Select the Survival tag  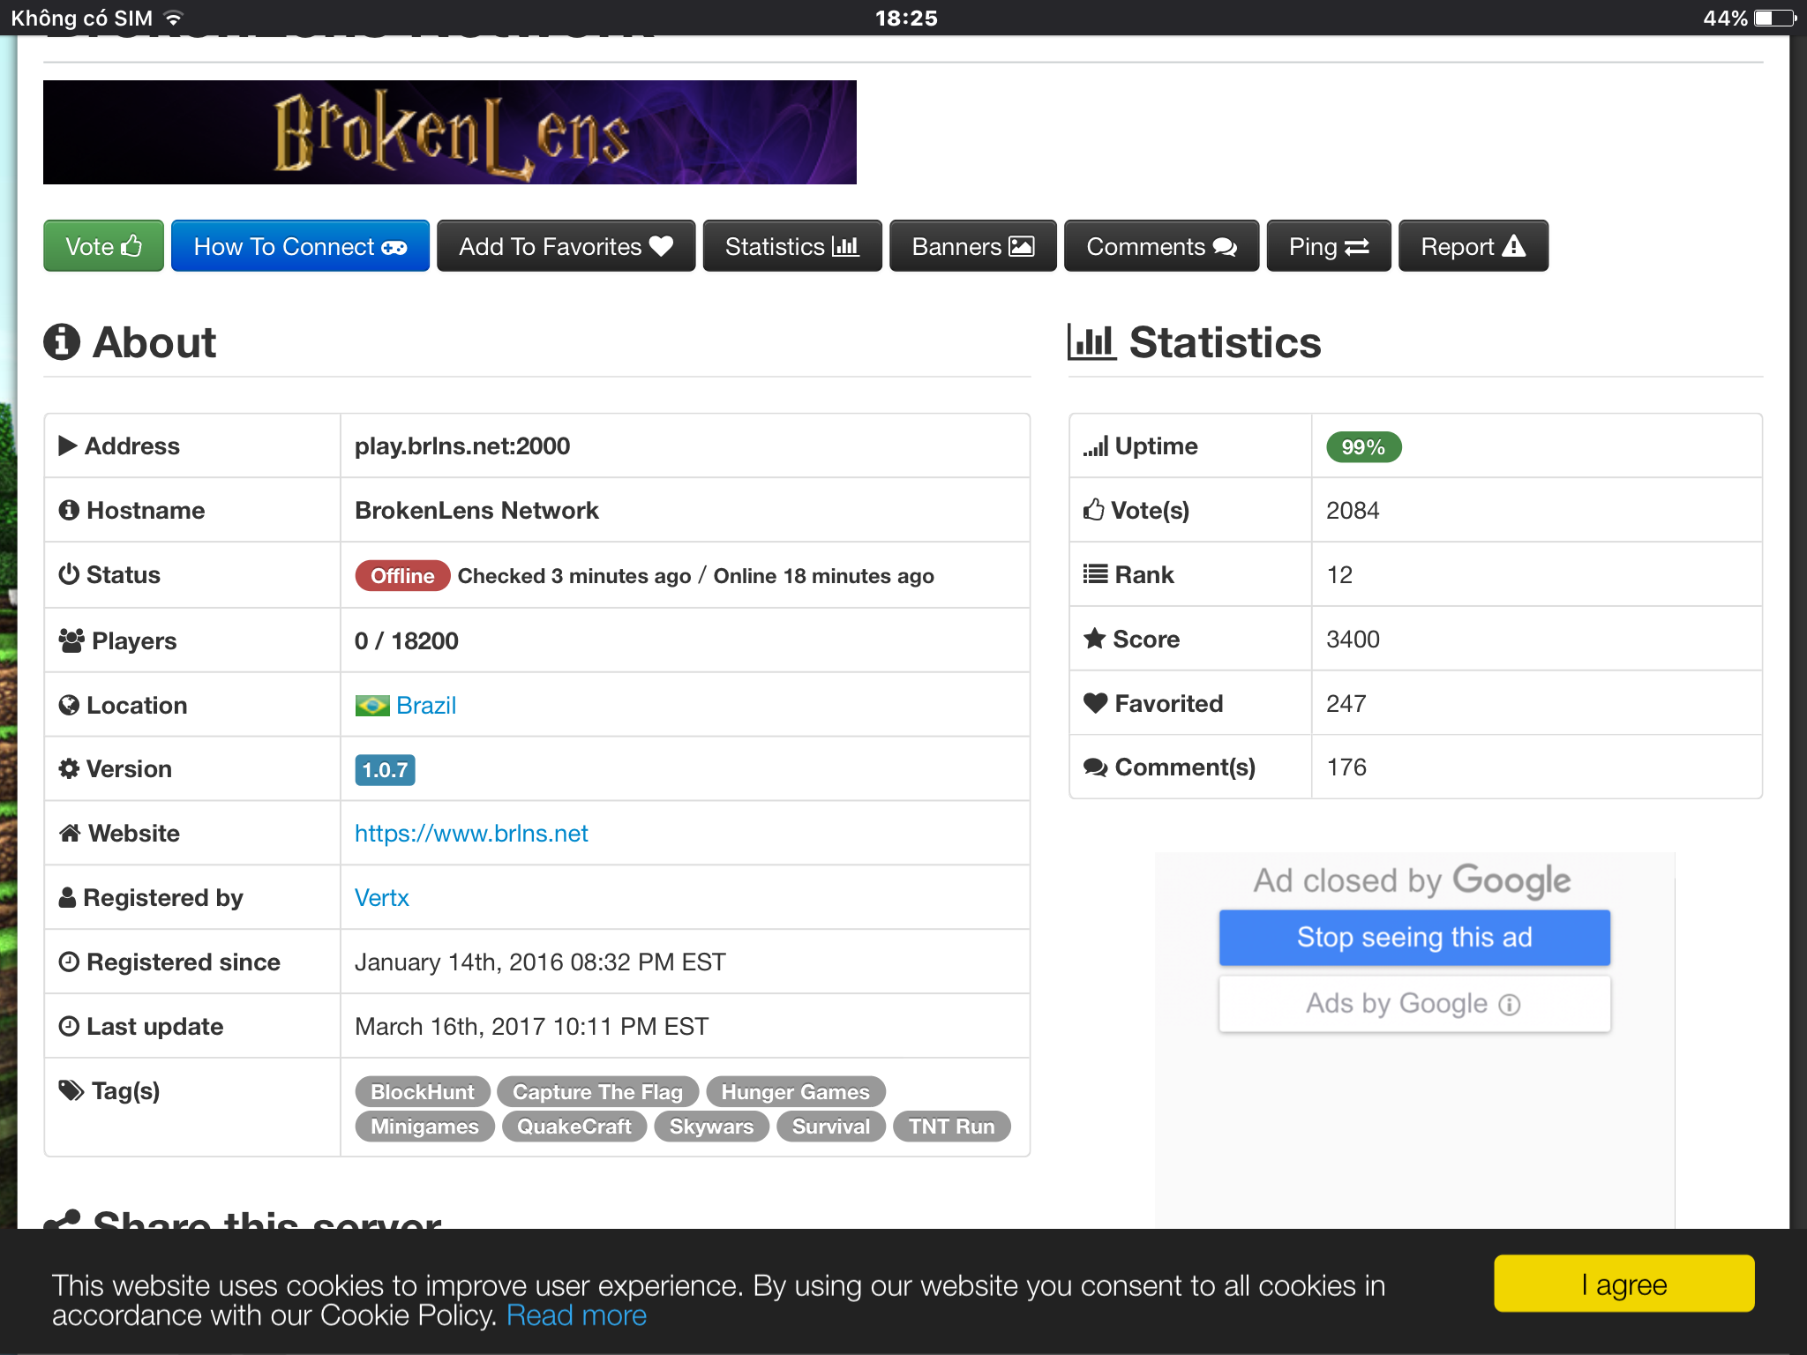point(830,1126)
